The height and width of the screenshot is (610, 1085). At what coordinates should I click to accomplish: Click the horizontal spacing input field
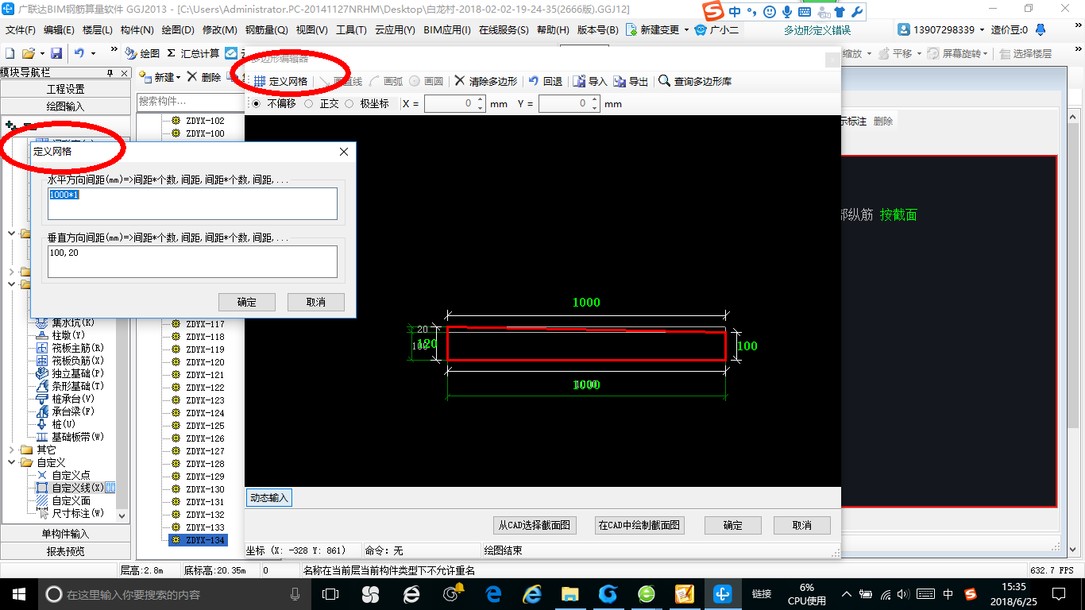click(x=192, y=203)
